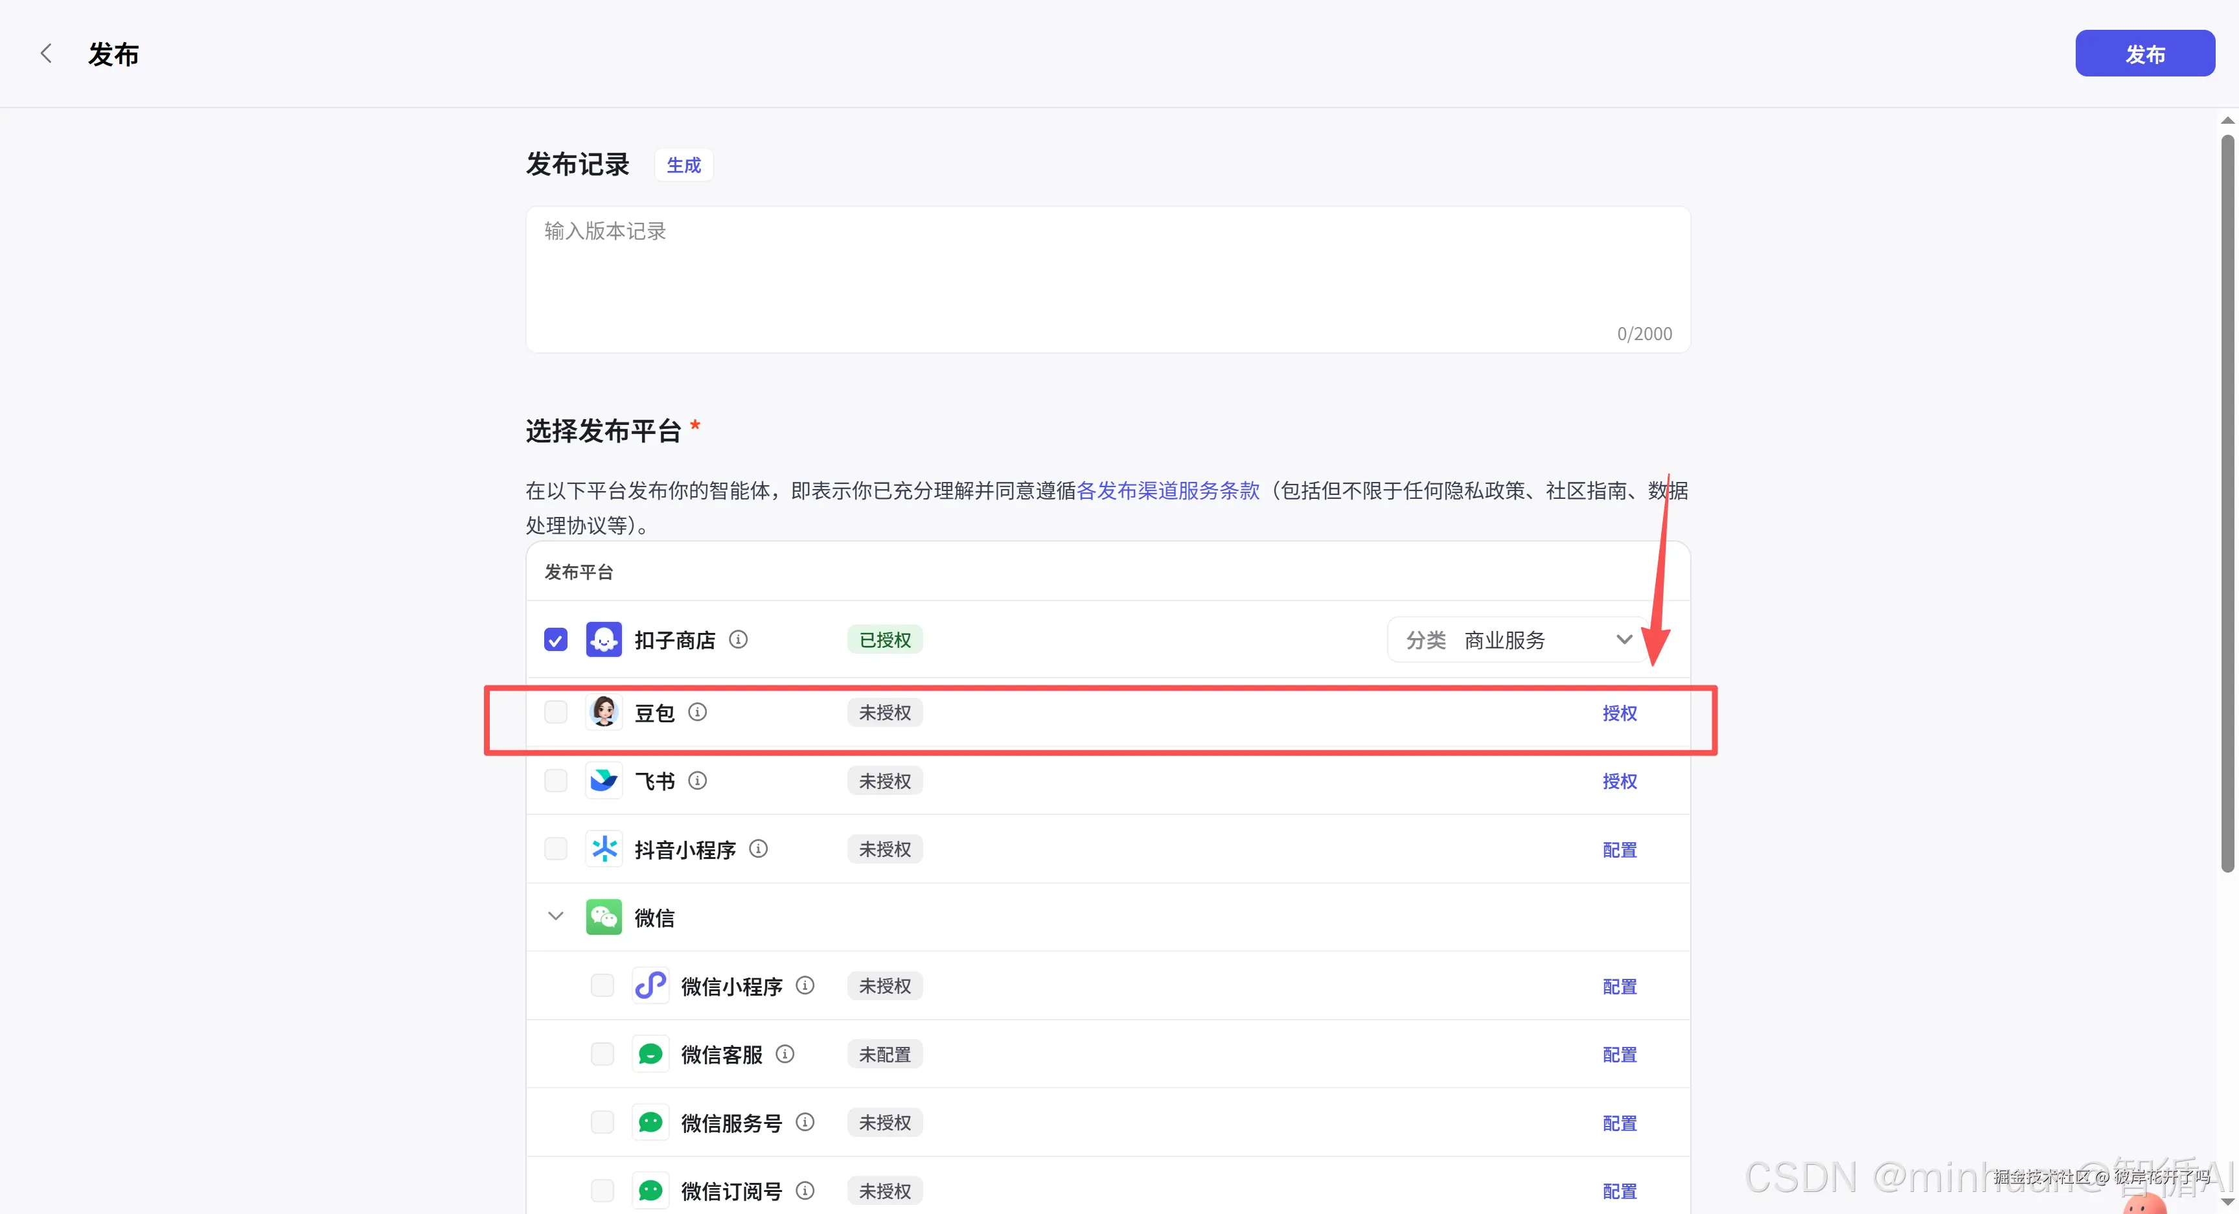
Task: Collapse the 微信 platform group
Action: click(555, 917)
